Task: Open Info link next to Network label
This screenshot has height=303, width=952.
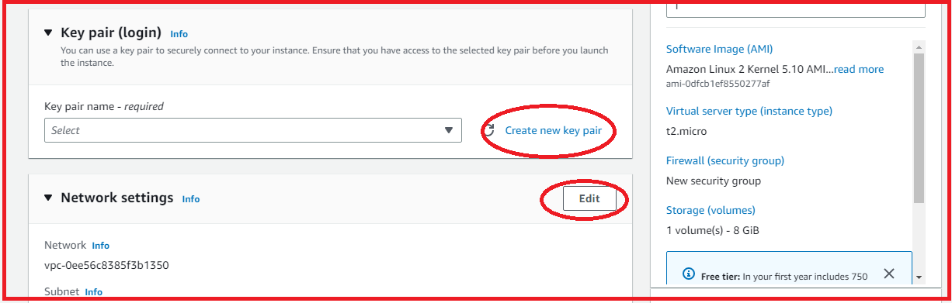Action: pos(101,246)
